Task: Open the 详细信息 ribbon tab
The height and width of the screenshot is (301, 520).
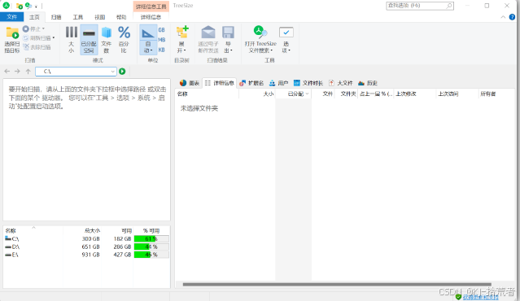Action: (x=151, y=17)
